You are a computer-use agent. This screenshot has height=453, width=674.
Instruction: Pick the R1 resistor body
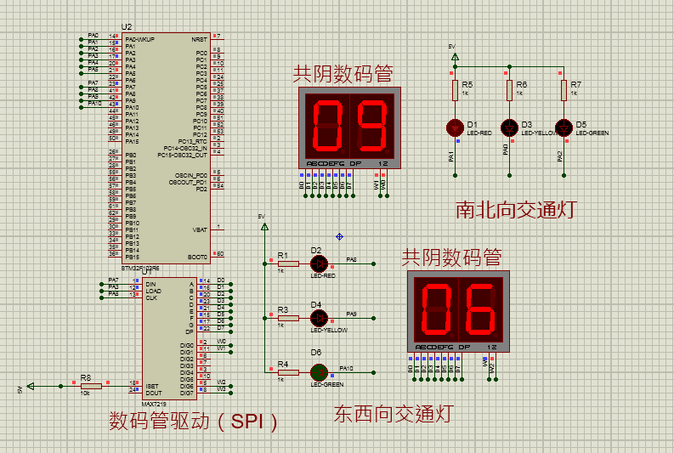coord(288,263)
